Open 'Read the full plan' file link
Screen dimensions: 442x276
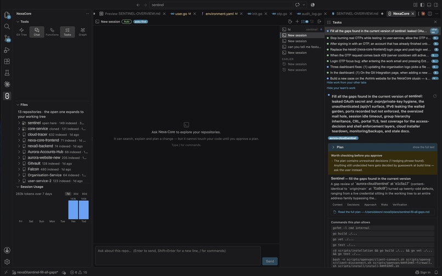[383, 212]
